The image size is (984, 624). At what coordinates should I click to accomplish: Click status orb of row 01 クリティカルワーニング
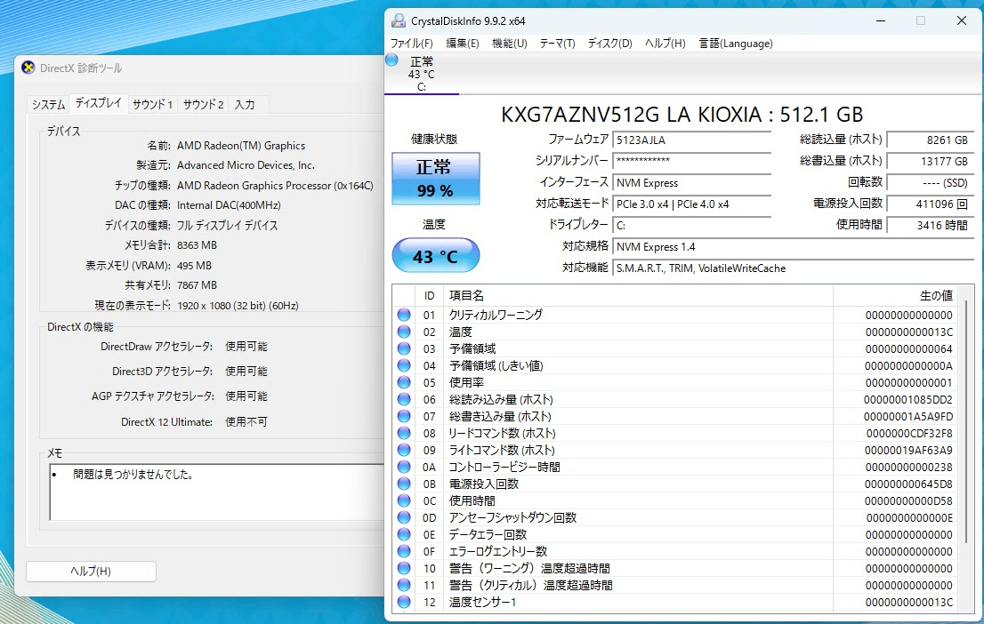click(x=404, y=315)
